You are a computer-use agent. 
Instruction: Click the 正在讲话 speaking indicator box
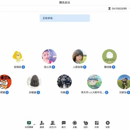(65, 18)
